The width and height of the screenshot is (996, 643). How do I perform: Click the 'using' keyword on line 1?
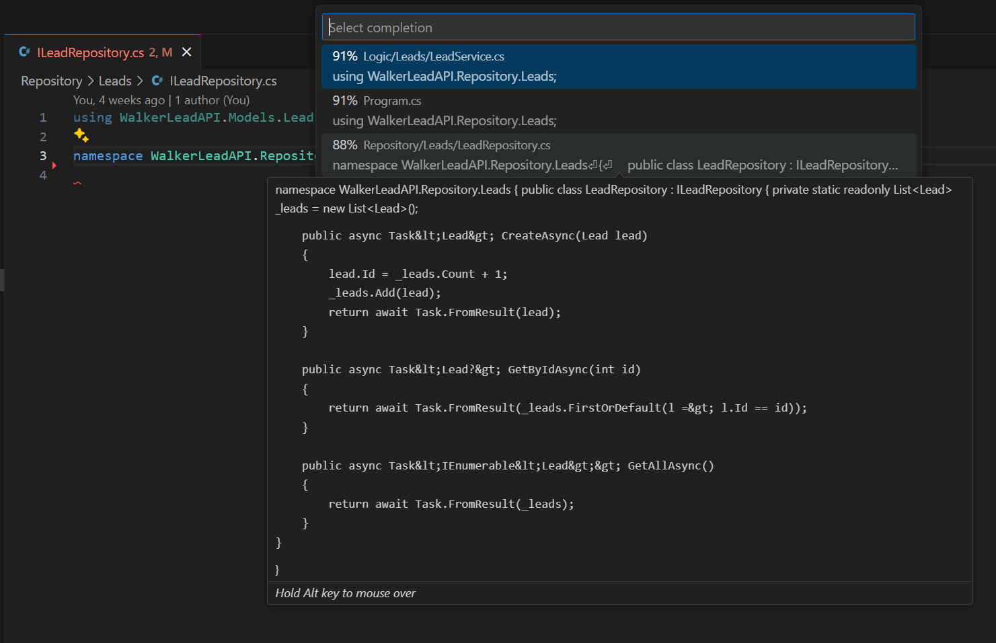pyautogui.click(x=93, y=118)
